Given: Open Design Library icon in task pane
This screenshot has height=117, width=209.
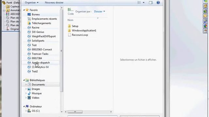Looking at the screenshot, I should (205, 11).
